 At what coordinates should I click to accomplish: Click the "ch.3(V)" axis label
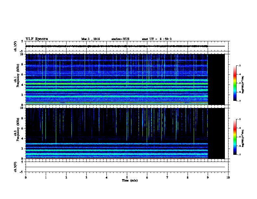pyautogui.click(x=15, y=167)
